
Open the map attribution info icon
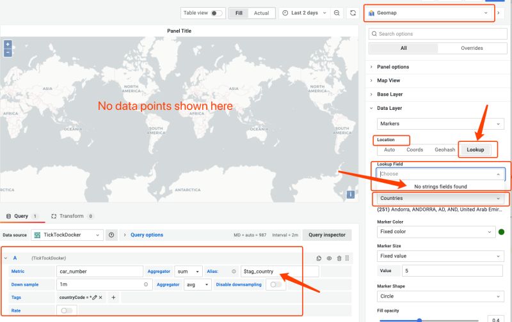(350, 195)
